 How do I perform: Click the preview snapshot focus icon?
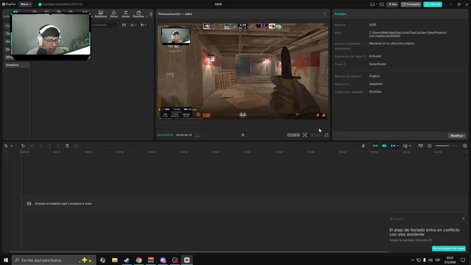pos(305,135)
